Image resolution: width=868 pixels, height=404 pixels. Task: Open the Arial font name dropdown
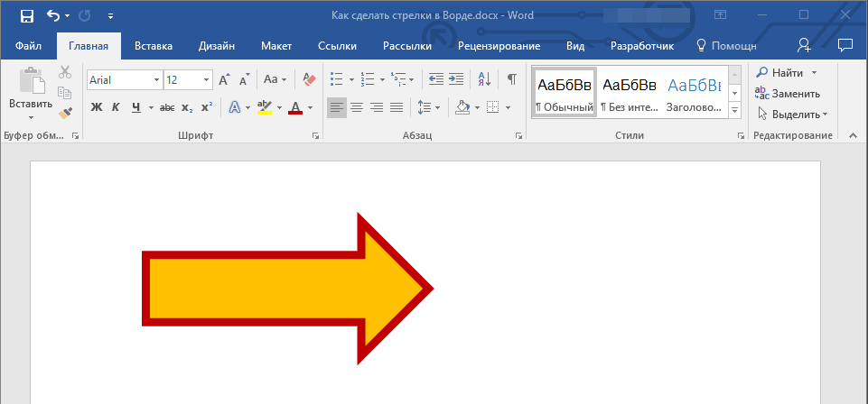click(x=156, y=80)
